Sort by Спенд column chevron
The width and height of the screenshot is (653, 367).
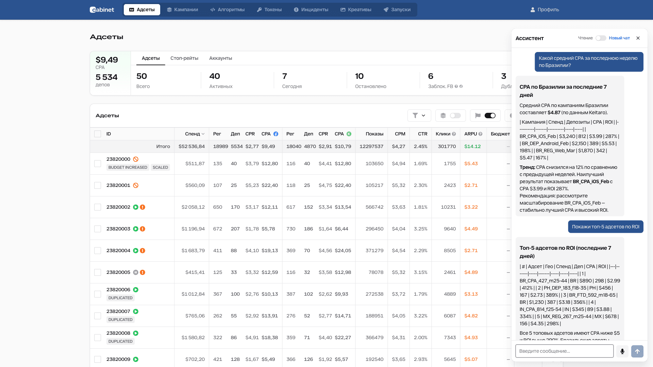tap(203, 134)
